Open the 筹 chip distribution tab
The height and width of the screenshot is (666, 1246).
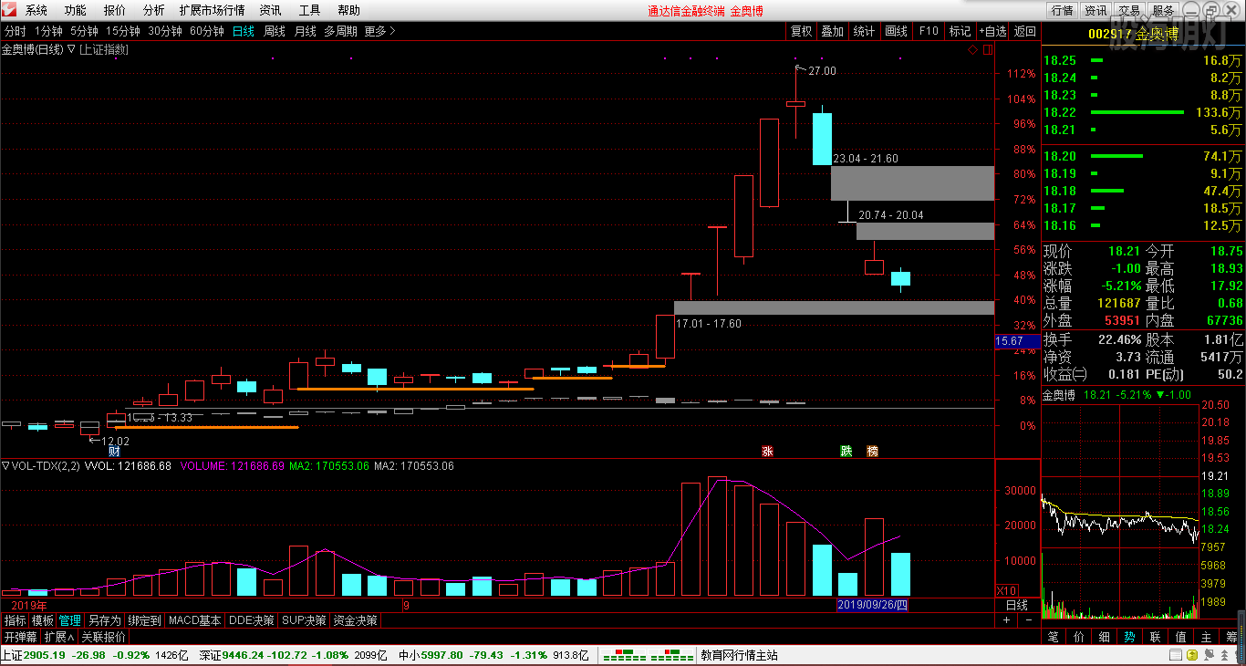[x=1232, y=637]
